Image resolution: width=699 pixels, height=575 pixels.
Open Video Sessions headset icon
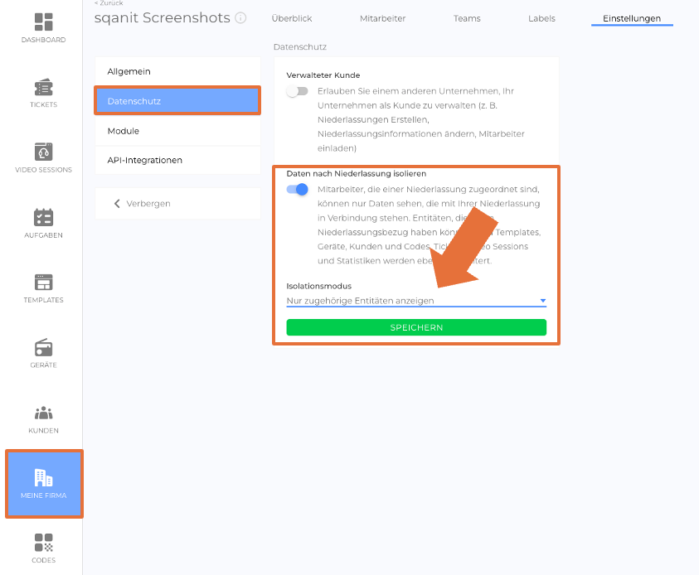43,152
